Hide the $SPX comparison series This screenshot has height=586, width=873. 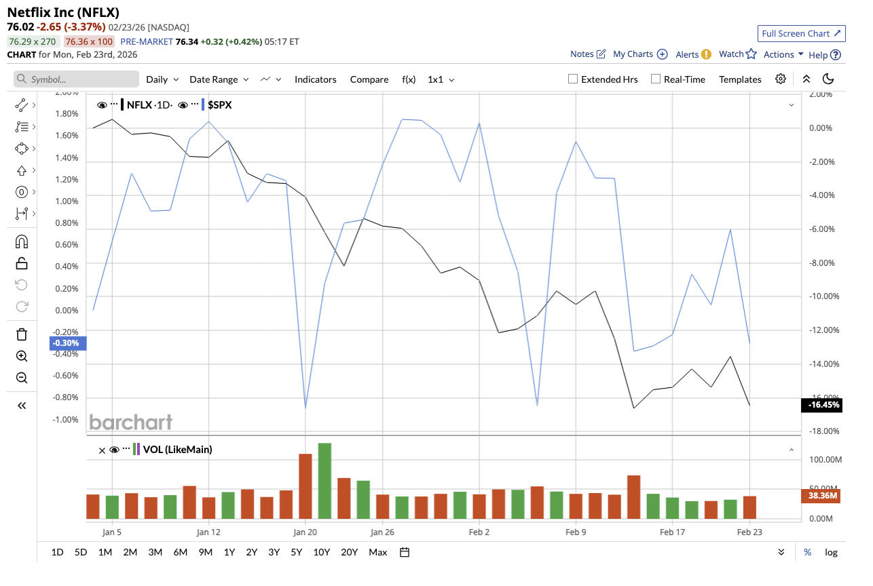point(183,104)
